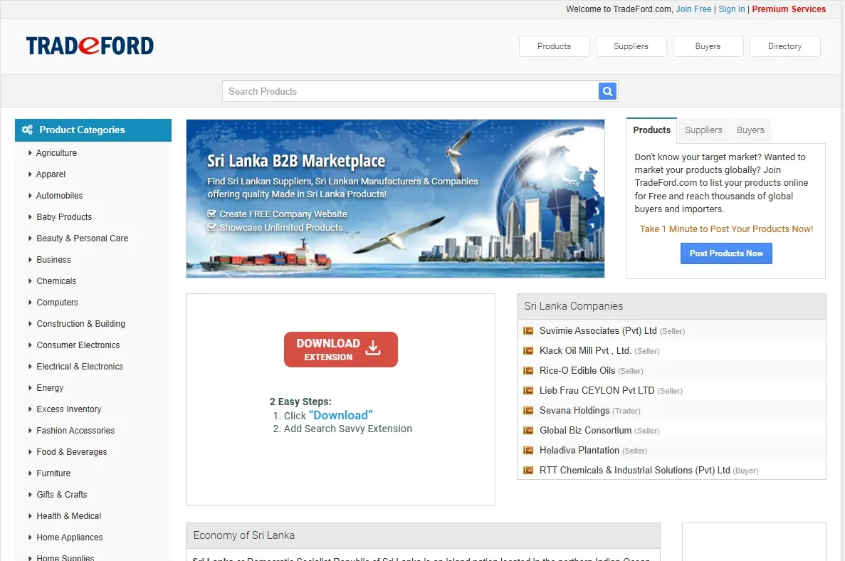Click flag icon beside Heladiva Plantation
845x561 pixels.
click(x=528, y=451)
